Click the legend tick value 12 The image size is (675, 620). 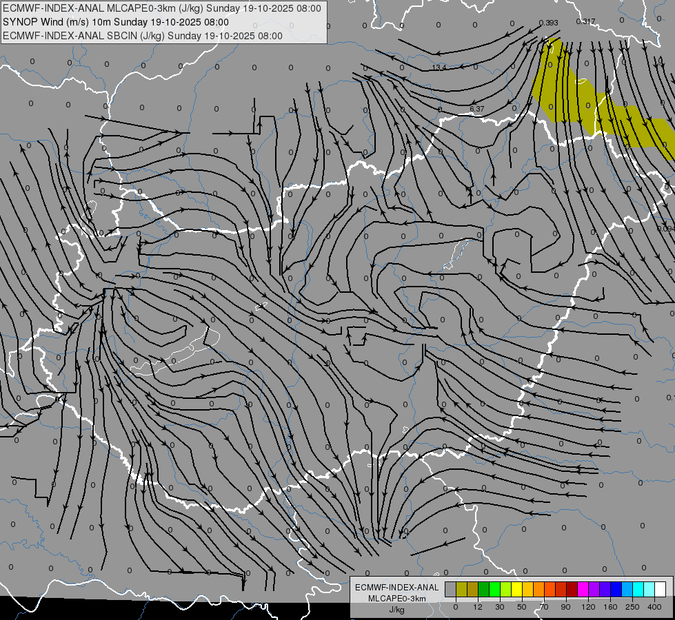[x=478, y=607]
